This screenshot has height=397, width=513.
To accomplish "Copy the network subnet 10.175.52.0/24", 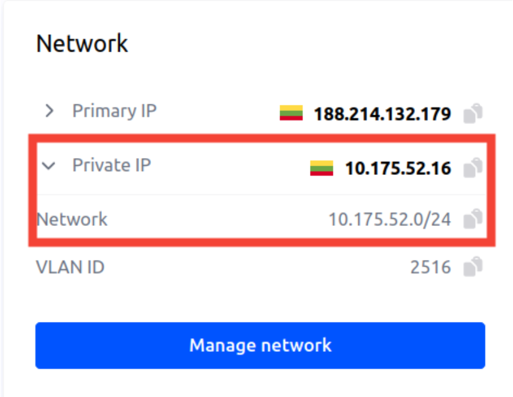I will [x=473, y=219].
